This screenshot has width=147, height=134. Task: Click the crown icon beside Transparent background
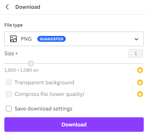[140, 82]
